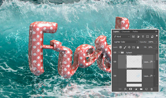Image resolution: width=166 pixels, height=98 pixels.
Task: Select the selected top layer's thumbnail
Action: 134,62
